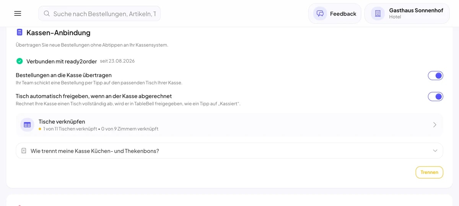Screen dimensions: 459x206
Task: Click the Kassen-Anbindung calculator icon
Action: 20,32
